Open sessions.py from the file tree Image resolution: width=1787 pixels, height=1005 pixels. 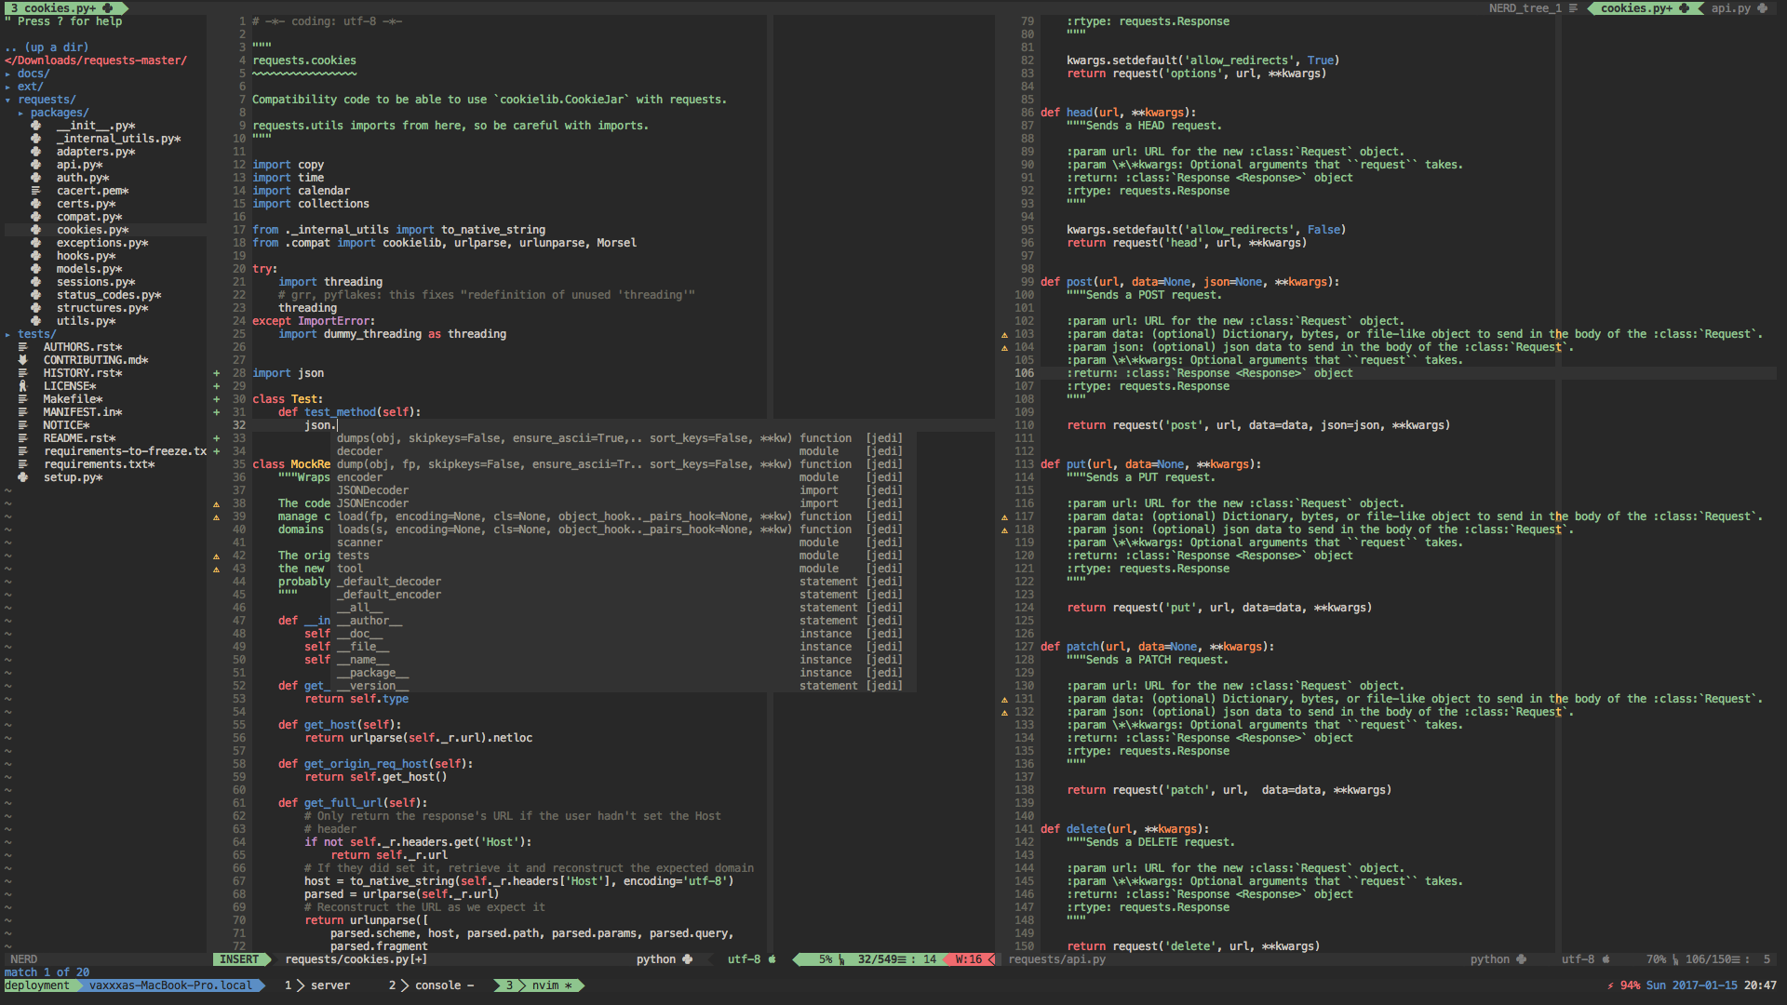tap(95, 282)
